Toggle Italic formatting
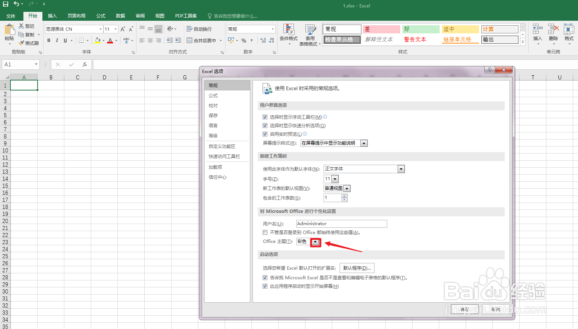 pyautogui.click(x=57, y=40)
